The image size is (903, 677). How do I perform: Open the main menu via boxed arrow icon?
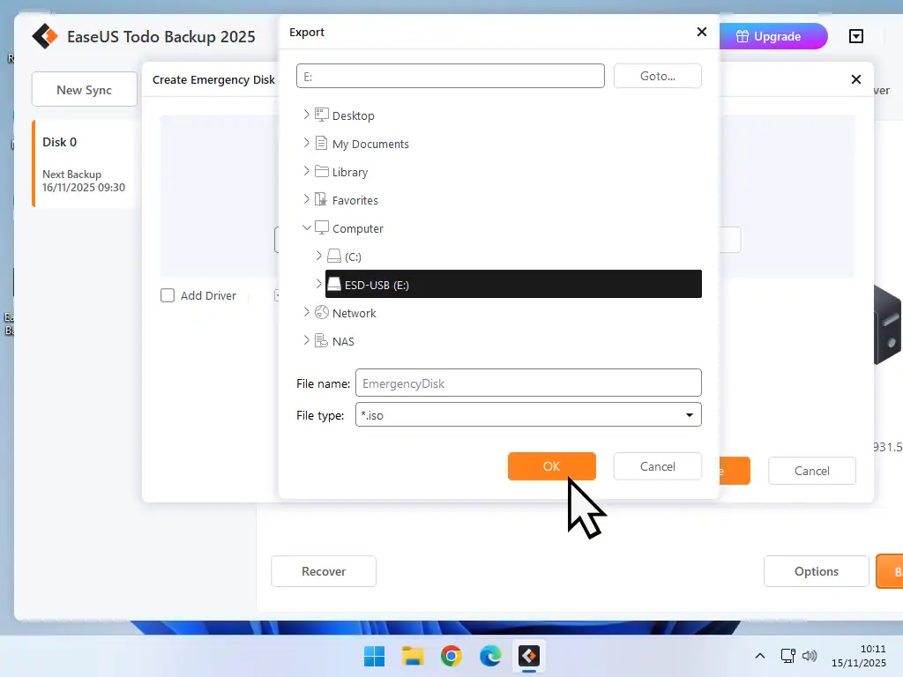click(x=855, y=36)
